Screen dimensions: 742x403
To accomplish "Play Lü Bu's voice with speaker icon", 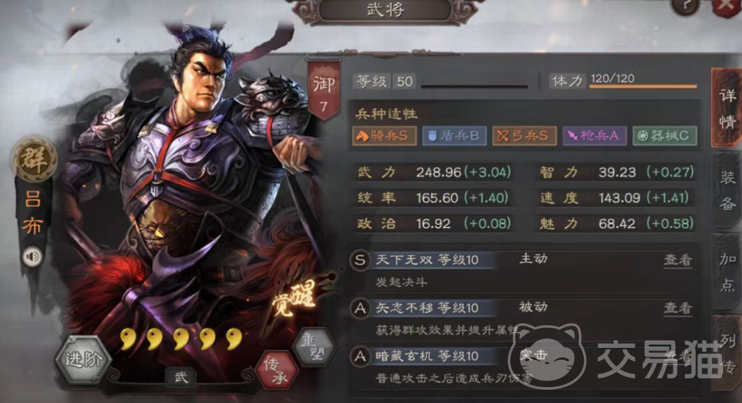I will point(32,257).
